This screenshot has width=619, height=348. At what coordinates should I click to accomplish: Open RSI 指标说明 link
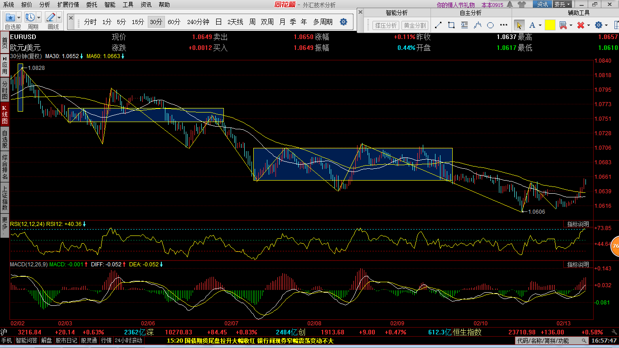[x=578, y=224]
